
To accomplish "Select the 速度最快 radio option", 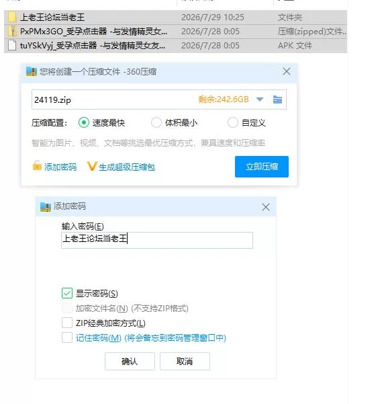I will (84, 122).
